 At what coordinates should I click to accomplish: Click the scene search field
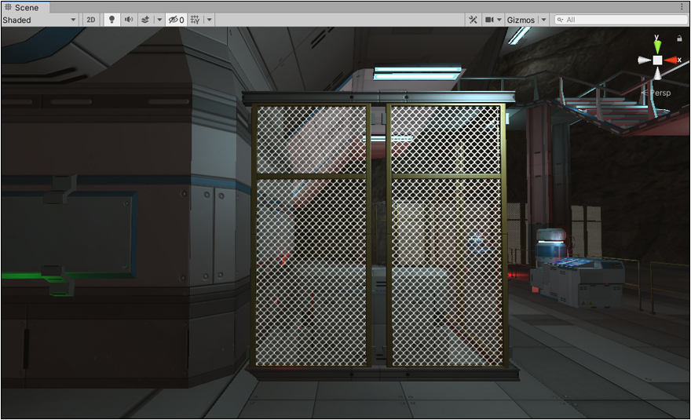pos(620,20)
